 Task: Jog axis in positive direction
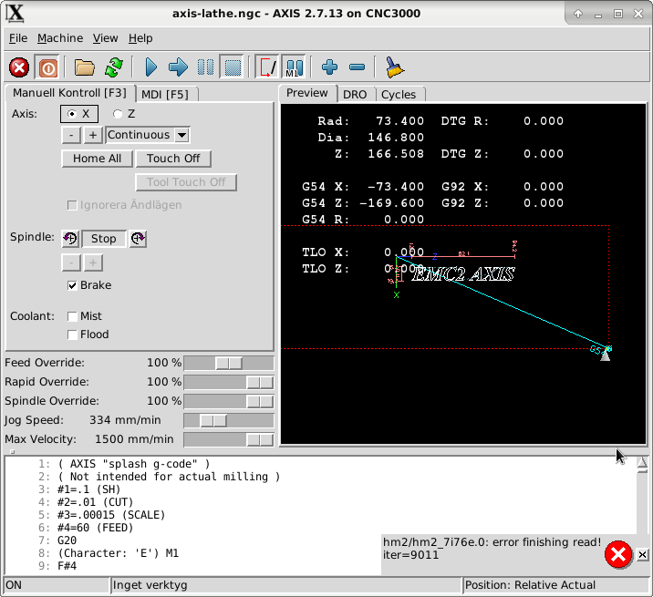tap(93, 135)
